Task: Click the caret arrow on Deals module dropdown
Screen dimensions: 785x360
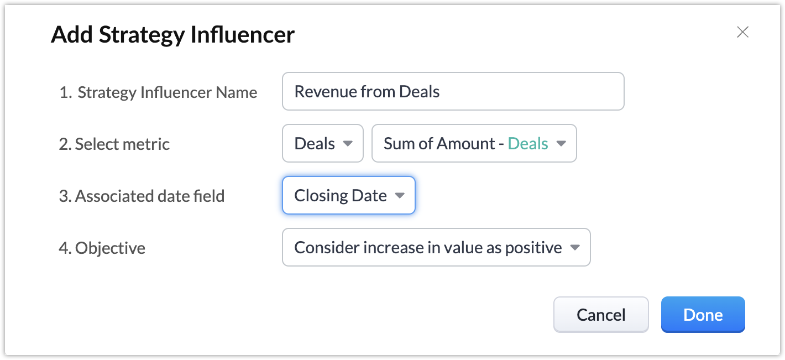Action: [348, 144]
